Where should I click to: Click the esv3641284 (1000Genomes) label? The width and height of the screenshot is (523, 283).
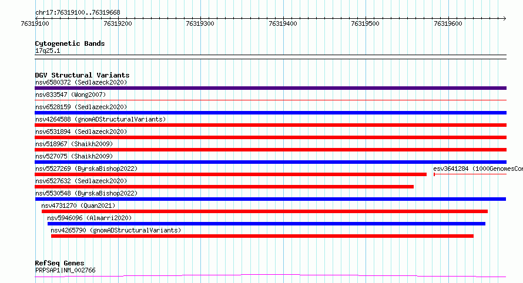tap(478, 169)
